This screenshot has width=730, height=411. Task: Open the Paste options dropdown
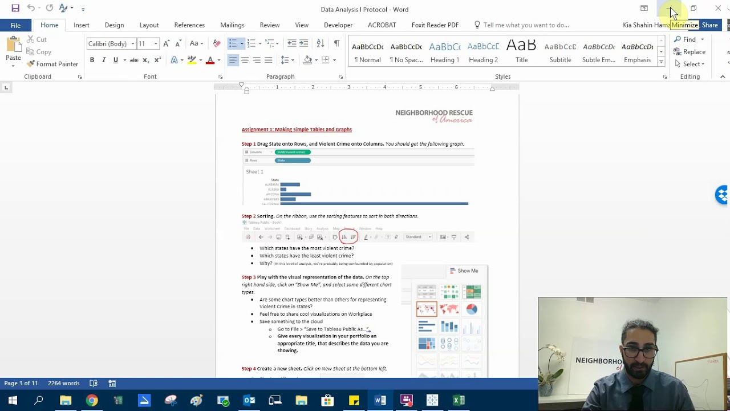click(13, 65)
